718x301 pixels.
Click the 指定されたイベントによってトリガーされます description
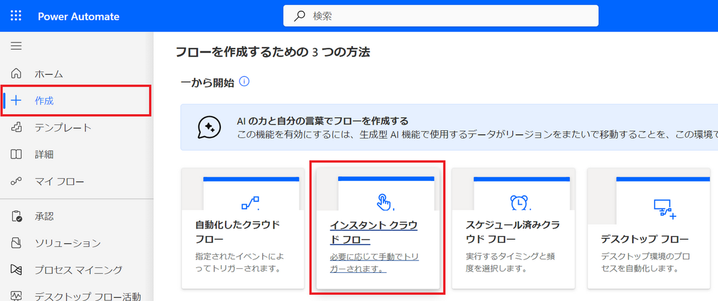[239, 262]
